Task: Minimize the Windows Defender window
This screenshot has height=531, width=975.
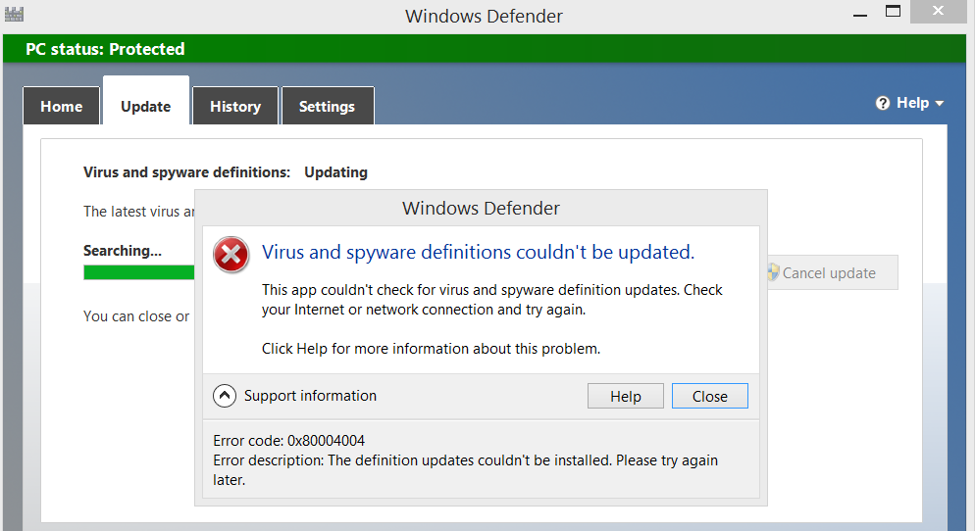Action: (860, 14)
